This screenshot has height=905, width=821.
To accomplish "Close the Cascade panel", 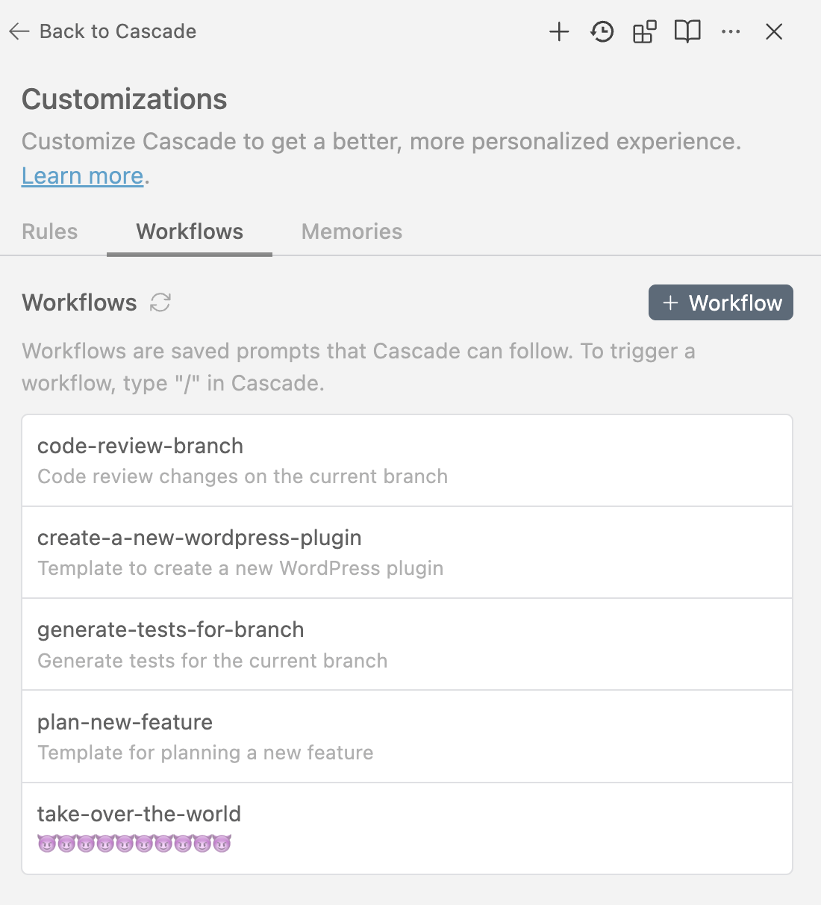I will point(774,31).
